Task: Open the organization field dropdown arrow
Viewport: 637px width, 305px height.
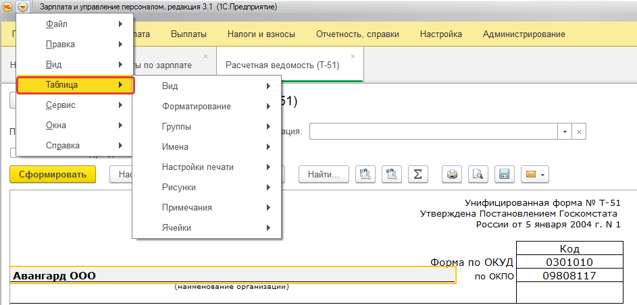Action: 565,132
